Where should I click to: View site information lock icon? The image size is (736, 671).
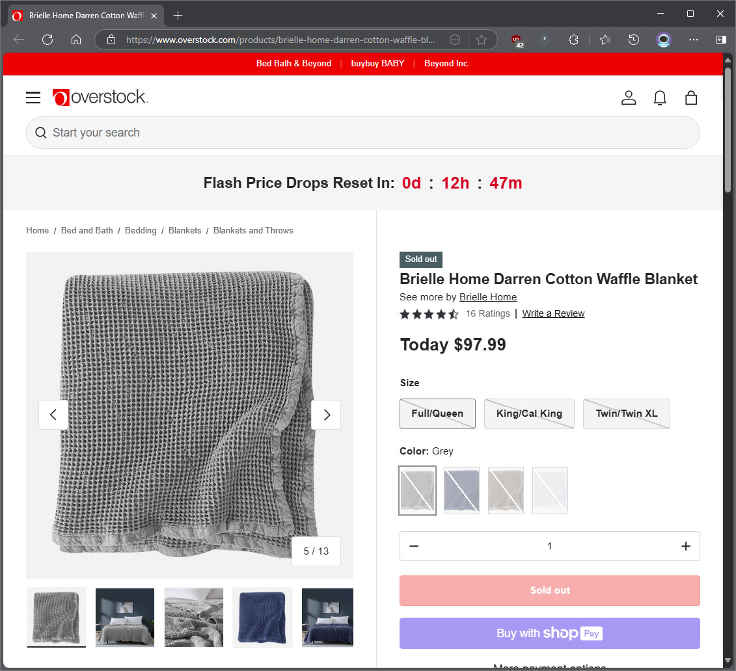[x=111, y=40]
